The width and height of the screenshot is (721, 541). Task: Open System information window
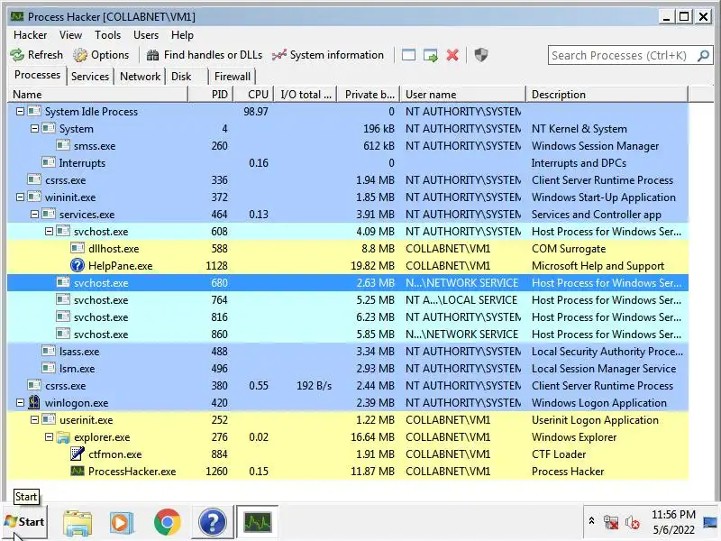click(327, 55)
